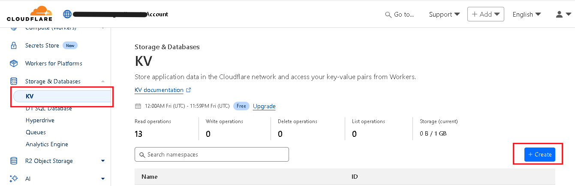Screen dimensions: 575x186
Task: Open Hyperdrive from the sidebar
Action: 40,120
